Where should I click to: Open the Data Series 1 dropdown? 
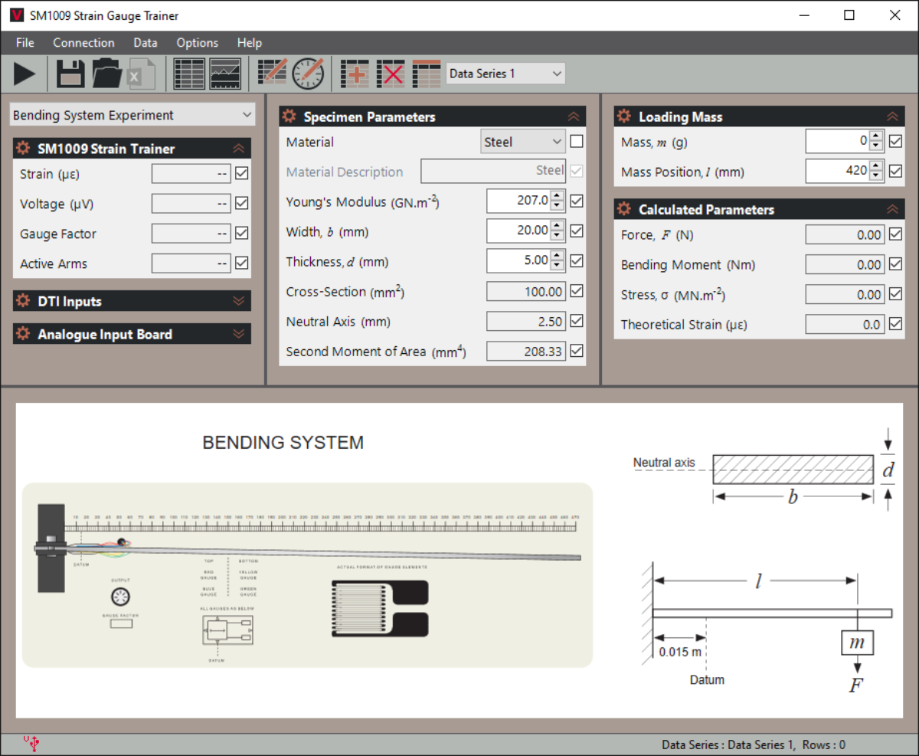click(505, 73)
